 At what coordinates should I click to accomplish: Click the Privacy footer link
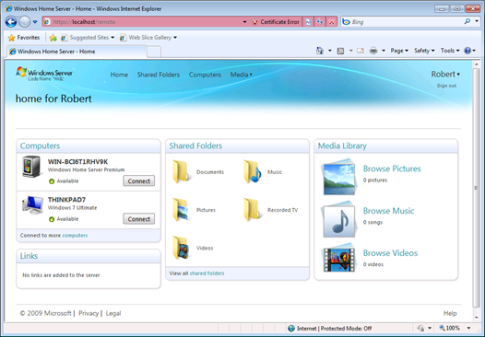[x=89, y=314]
